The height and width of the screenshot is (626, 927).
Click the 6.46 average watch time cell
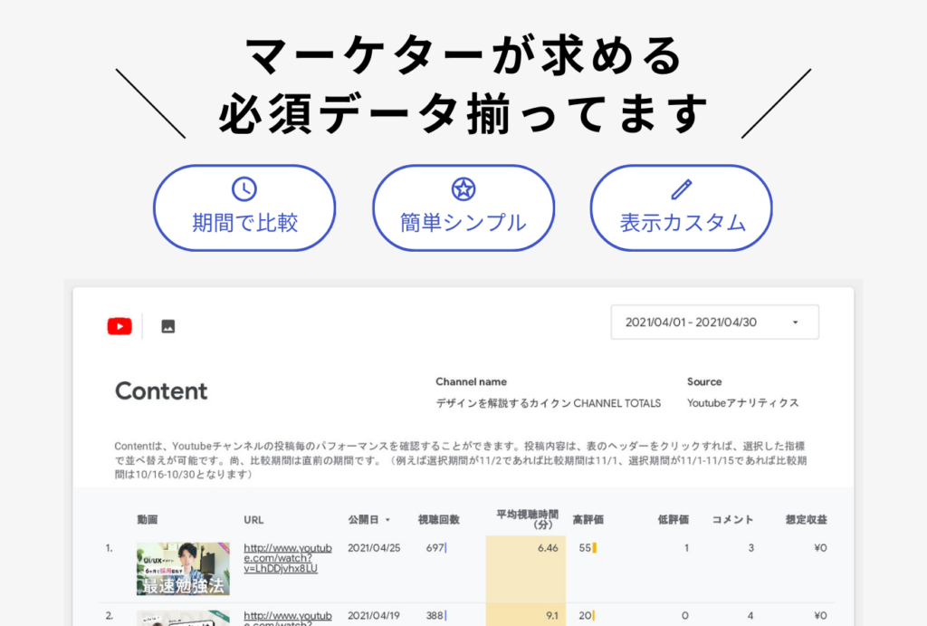pos(548,548)
